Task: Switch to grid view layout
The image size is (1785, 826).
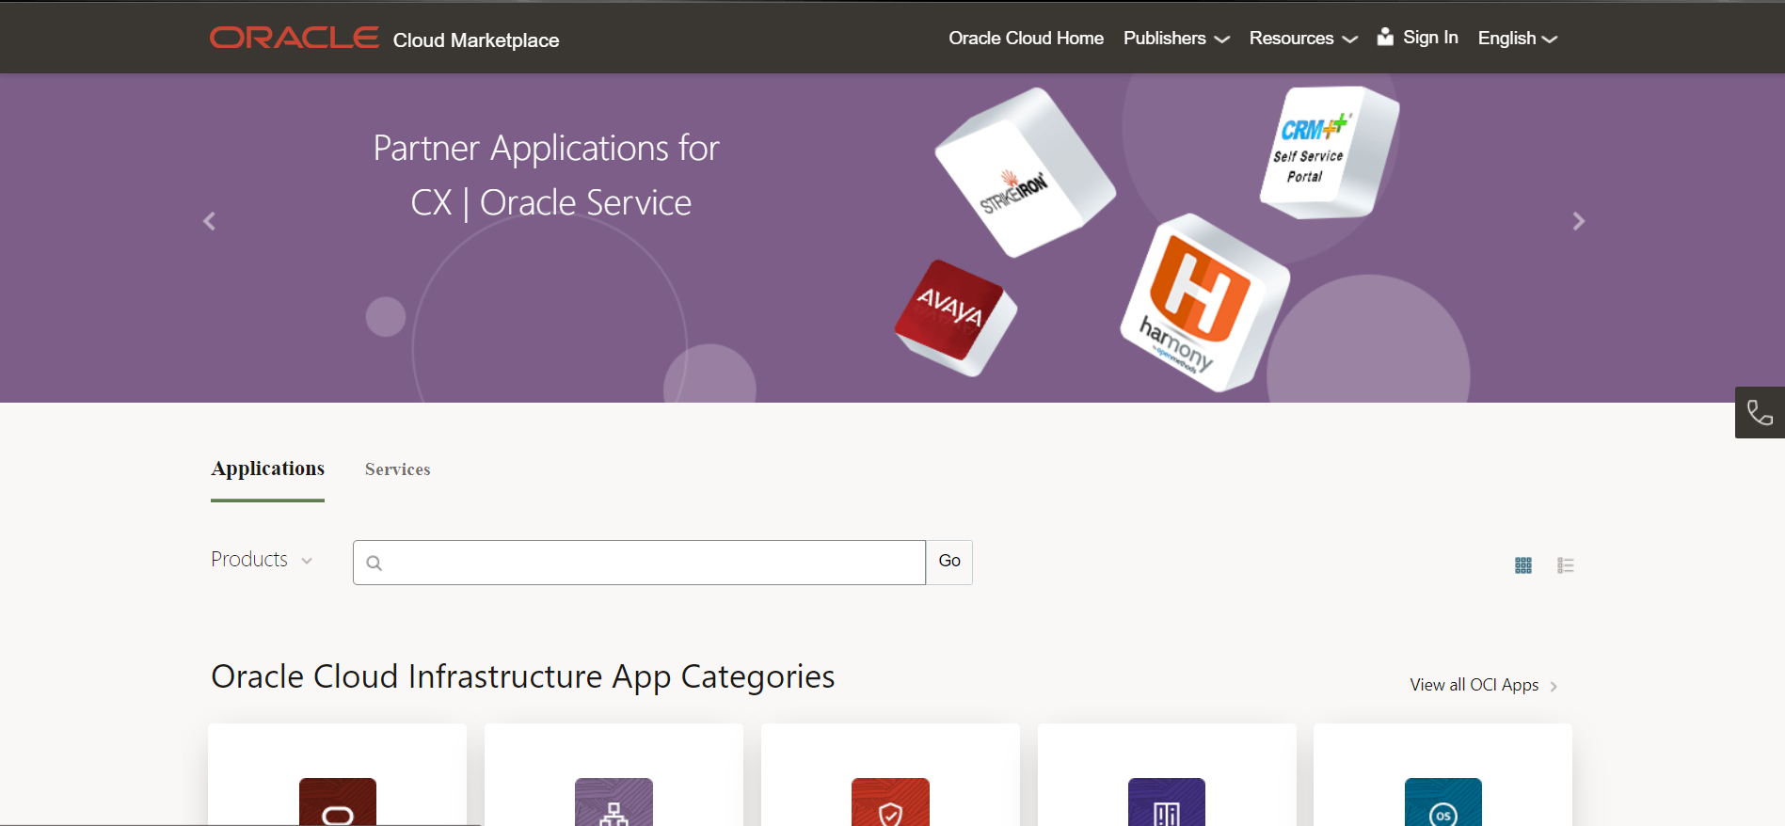Action: (1523, 565)
